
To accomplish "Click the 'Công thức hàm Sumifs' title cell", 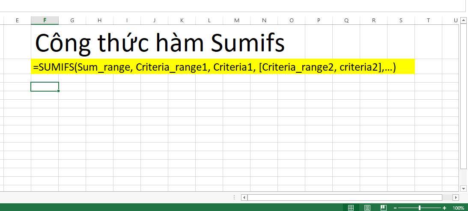I will point(160,42).
